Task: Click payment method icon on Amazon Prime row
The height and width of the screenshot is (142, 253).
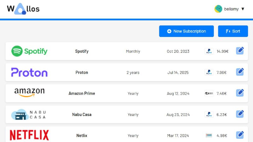Action: (209, 93)
